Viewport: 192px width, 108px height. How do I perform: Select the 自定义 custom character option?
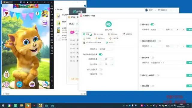click(109, 43)
